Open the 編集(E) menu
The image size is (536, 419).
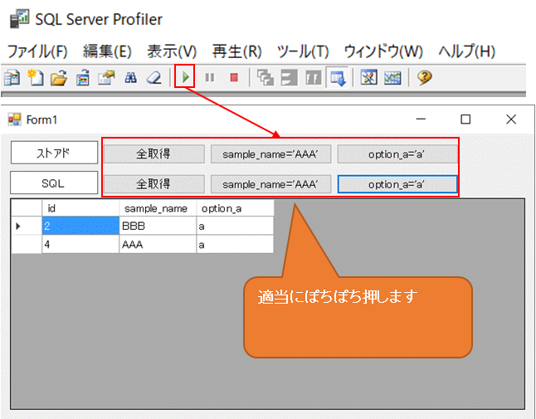coord(107,51)
